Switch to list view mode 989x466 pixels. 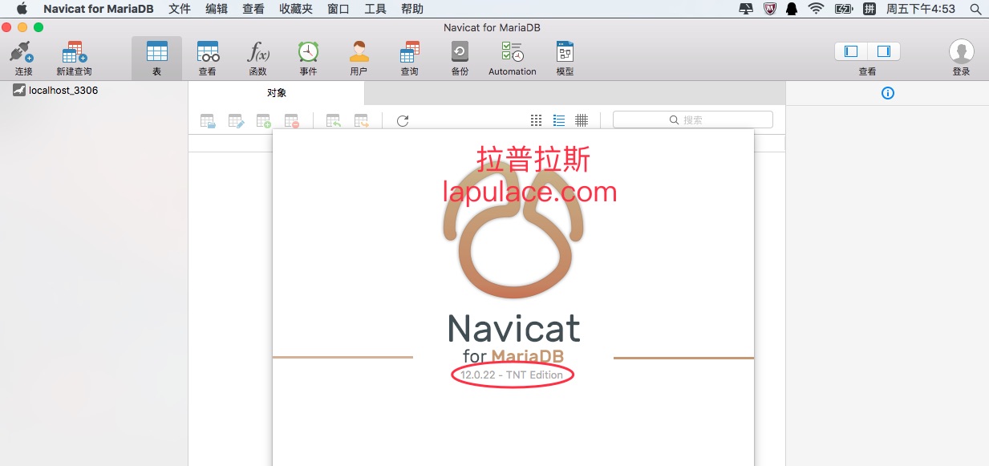point(559,120)
